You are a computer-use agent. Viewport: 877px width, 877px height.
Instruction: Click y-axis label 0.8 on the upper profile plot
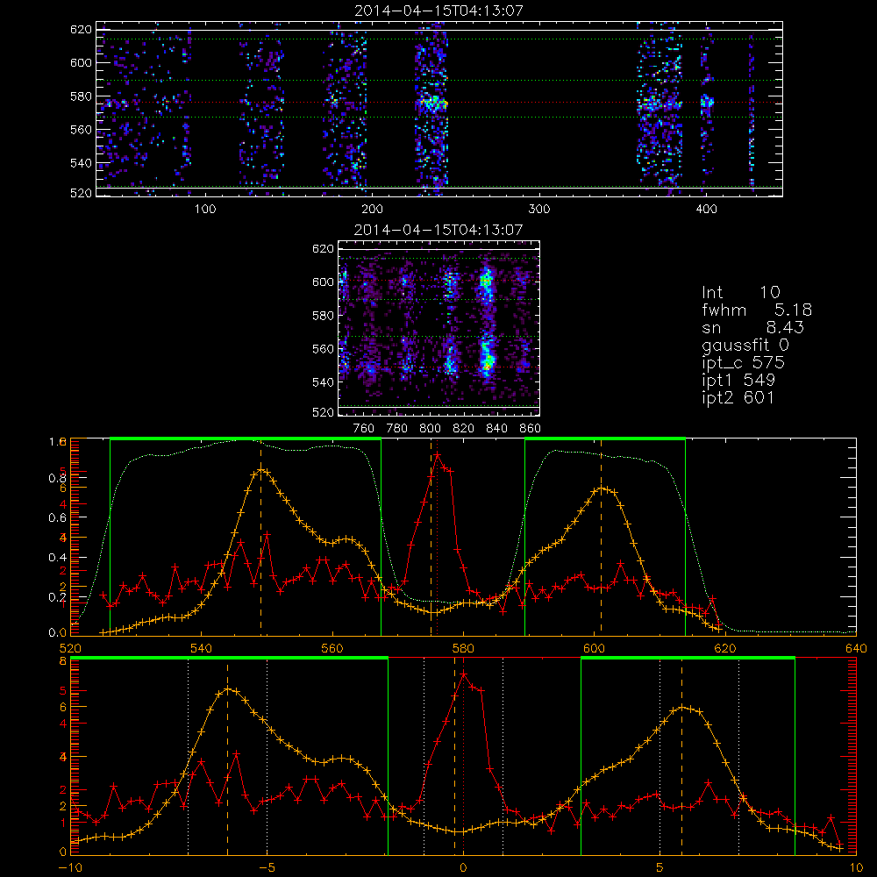point(58,478)
